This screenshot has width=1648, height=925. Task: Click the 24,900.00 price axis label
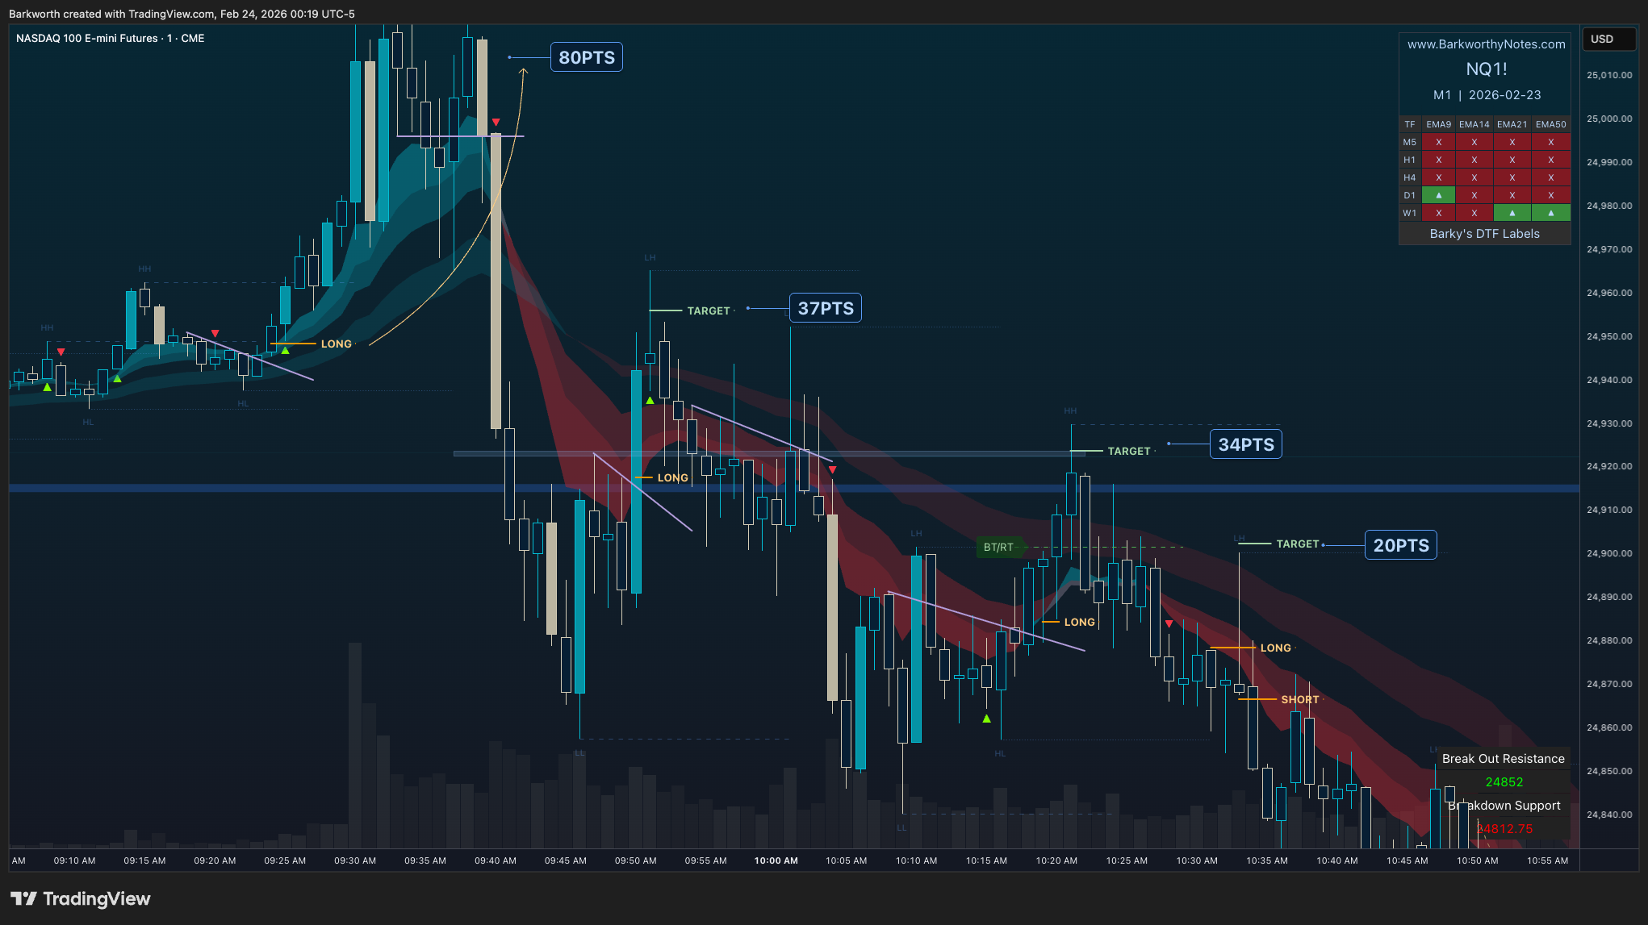pos(1608,553)
